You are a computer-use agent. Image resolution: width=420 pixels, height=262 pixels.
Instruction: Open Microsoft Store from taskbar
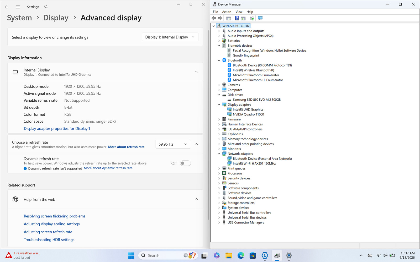(x=253, y=255)
